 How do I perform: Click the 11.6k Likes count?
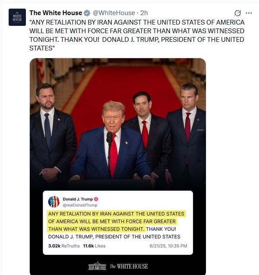tap(94, 246)
